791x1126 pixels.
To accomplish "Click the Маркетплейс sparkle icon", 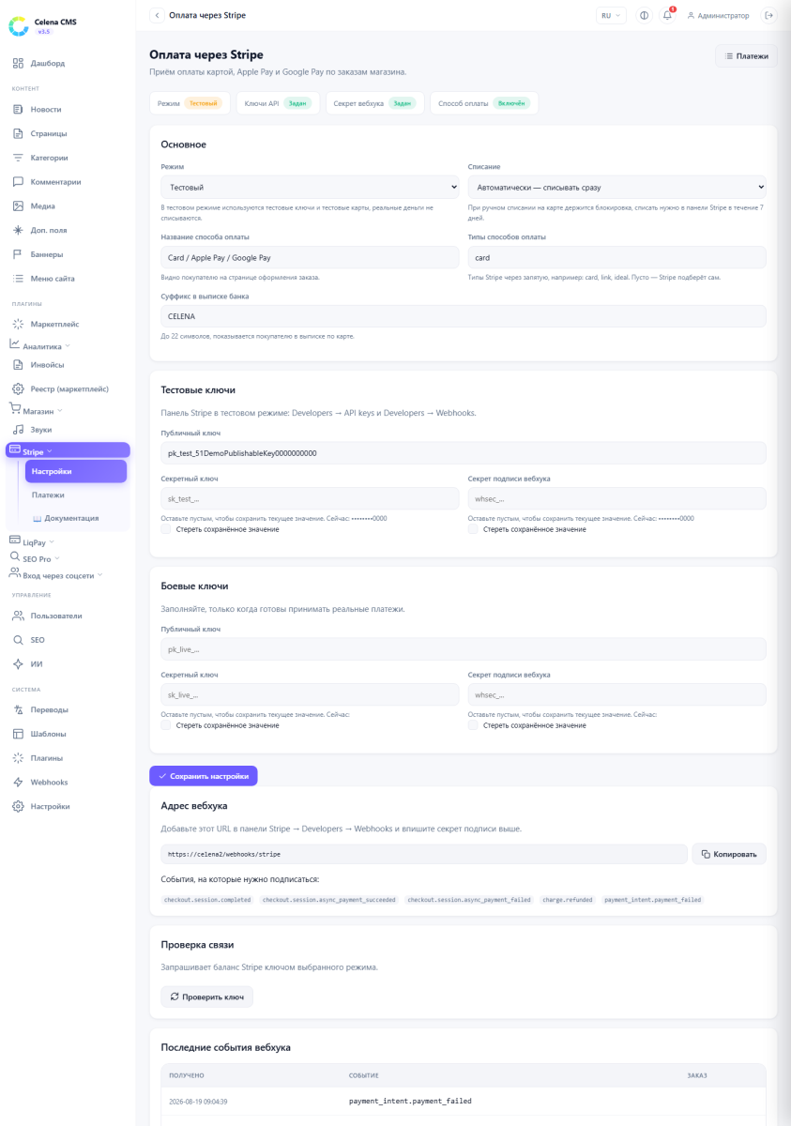I will coord(18,324).
